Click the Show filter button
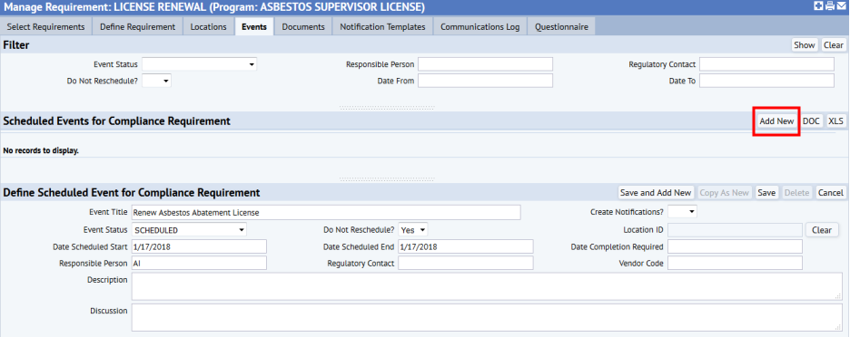The image size is (850, 337). 805,45
